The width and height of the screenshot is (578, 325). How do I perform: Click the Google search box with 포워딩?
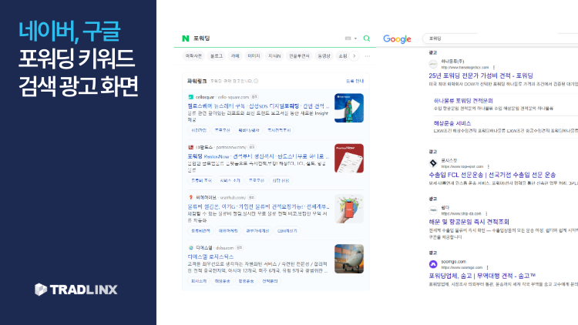click(x=500, y=39)
